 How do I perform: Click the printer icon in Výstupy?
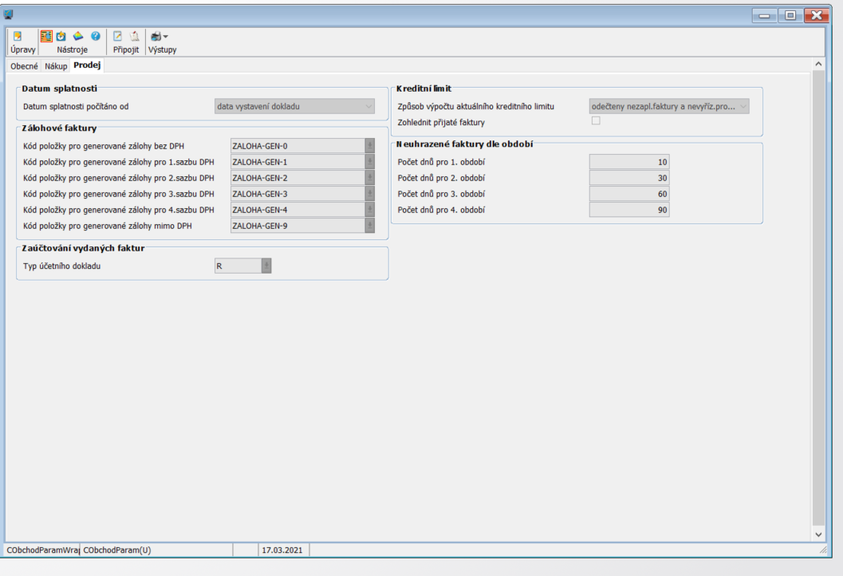(x=157, y=37)
